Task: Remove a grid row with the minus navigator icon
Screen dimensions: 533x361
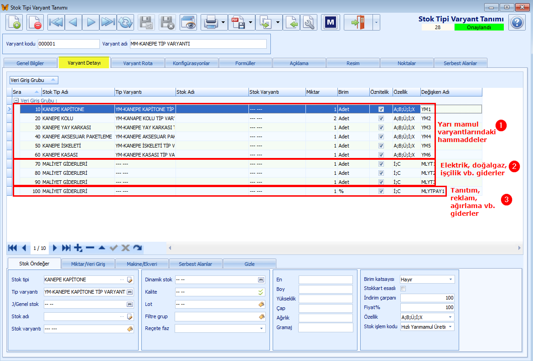Action: click(90, 248)
